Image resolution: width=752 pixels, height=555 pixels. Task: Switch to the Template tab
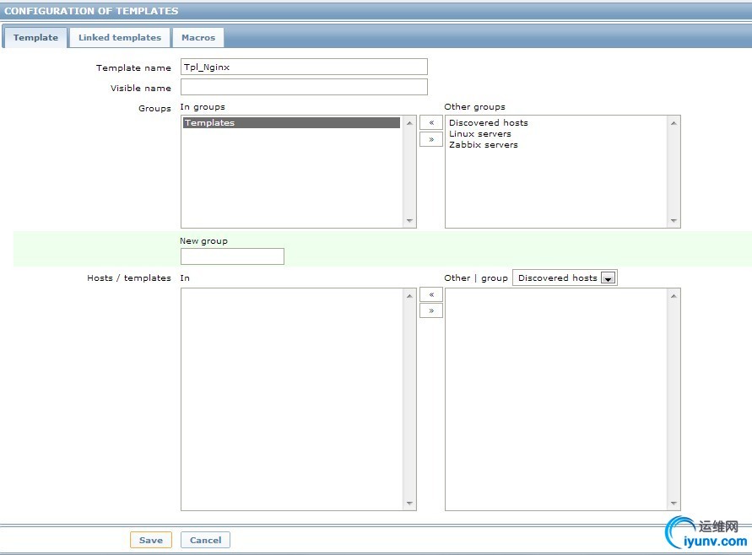pyautogui.click(x=35, y=37)
